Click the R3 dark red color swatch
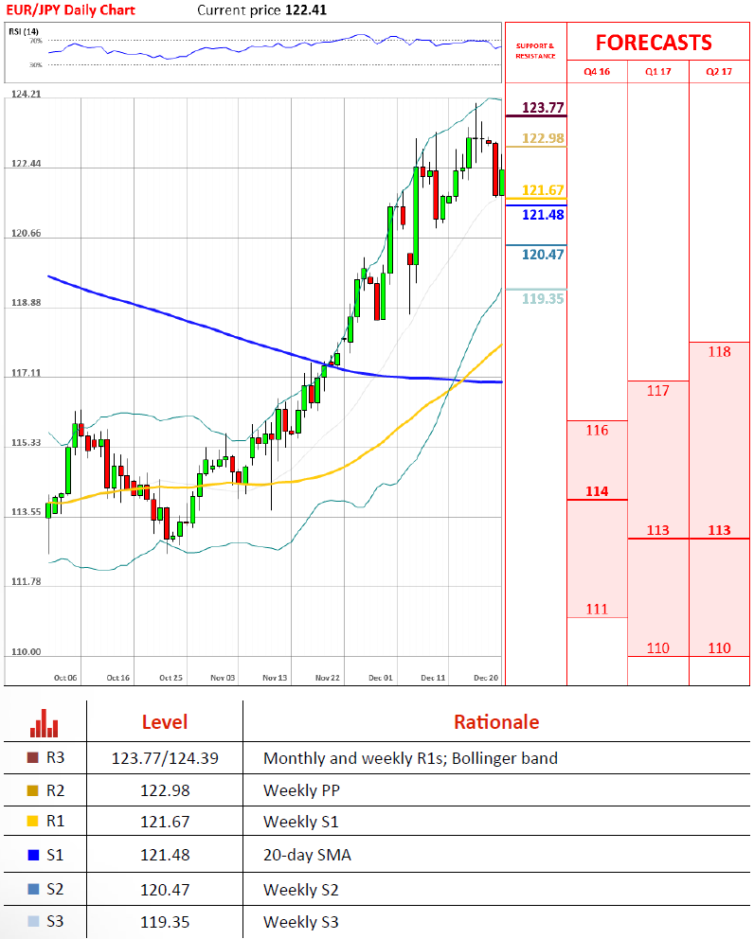The height and width of the screenshot is (939, 754). tap(33, 758)
